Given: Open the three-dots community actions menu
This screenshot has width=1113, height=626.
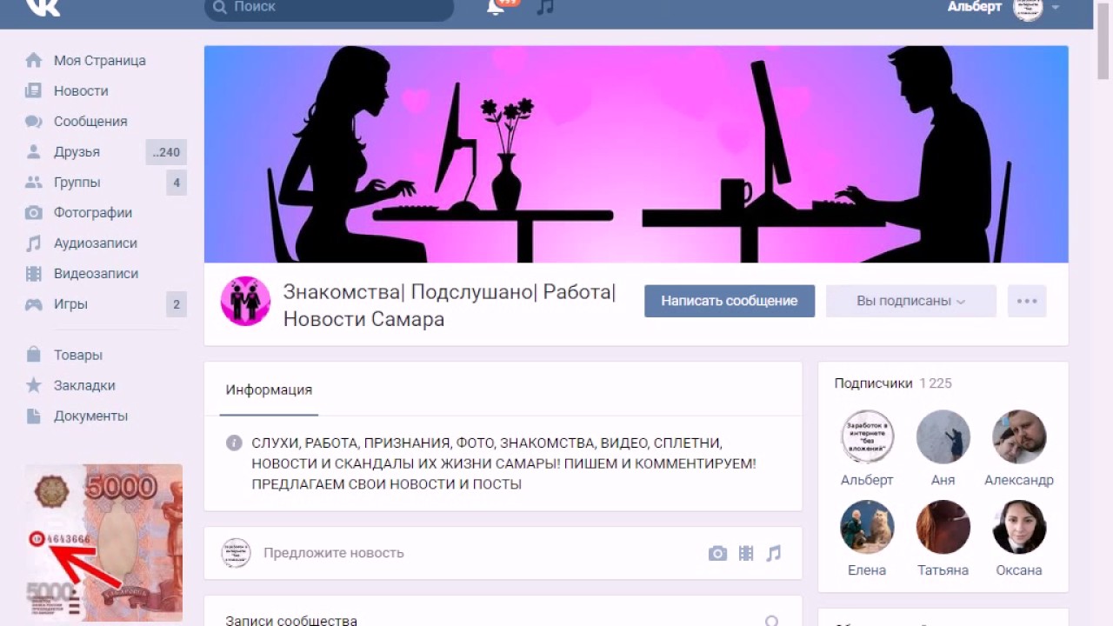Looking at the screenshot, I should (1027, 301).
